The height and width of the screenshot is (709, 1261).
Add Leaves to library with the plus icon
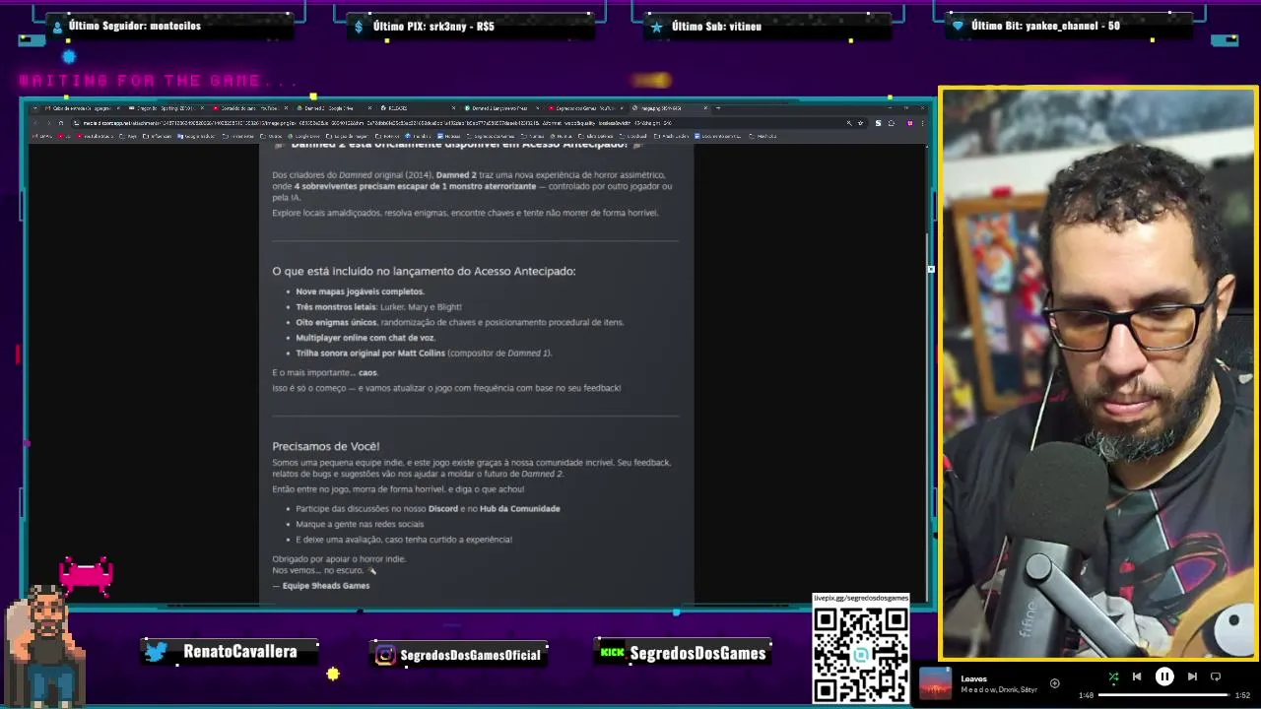(x=1054, y=682)
